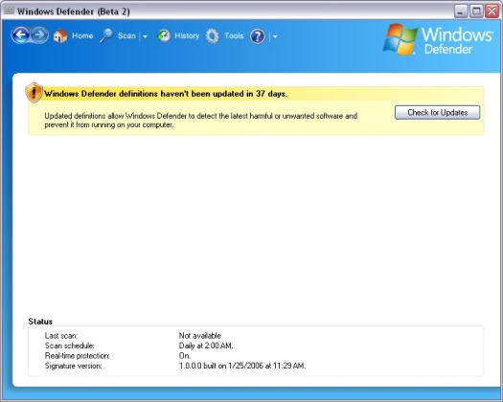Select the definitions not updated warning heading
This screenshot has height=402, width=503.
pyautogui.click(x=166, y=94)
